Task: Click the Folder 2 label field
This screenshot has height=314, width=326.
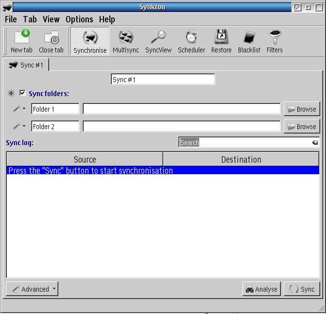Action: (x=55, y=126)
